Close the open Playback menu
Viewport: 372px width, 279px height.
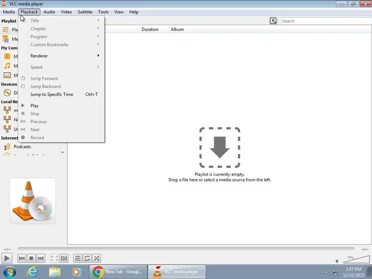coord(29,12)
